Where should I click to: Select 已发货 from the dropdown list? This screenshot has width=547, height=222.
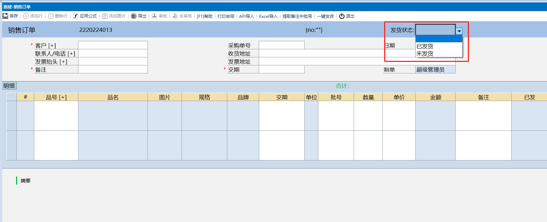425,46
